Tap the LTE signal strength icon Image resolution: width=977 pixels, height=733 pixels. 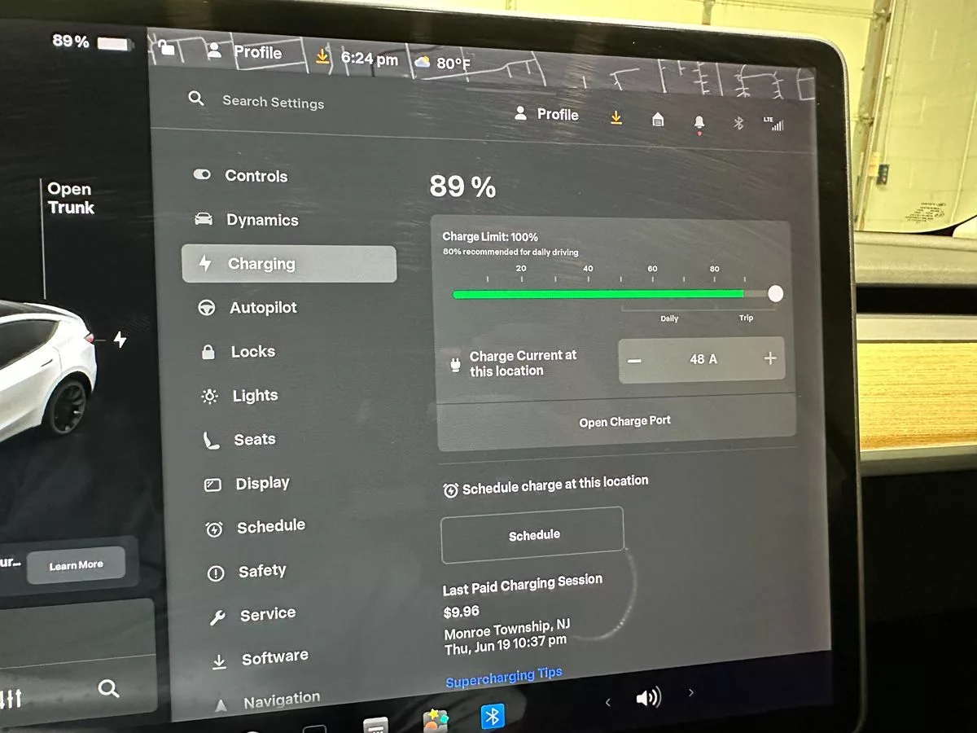click(773, 124)
